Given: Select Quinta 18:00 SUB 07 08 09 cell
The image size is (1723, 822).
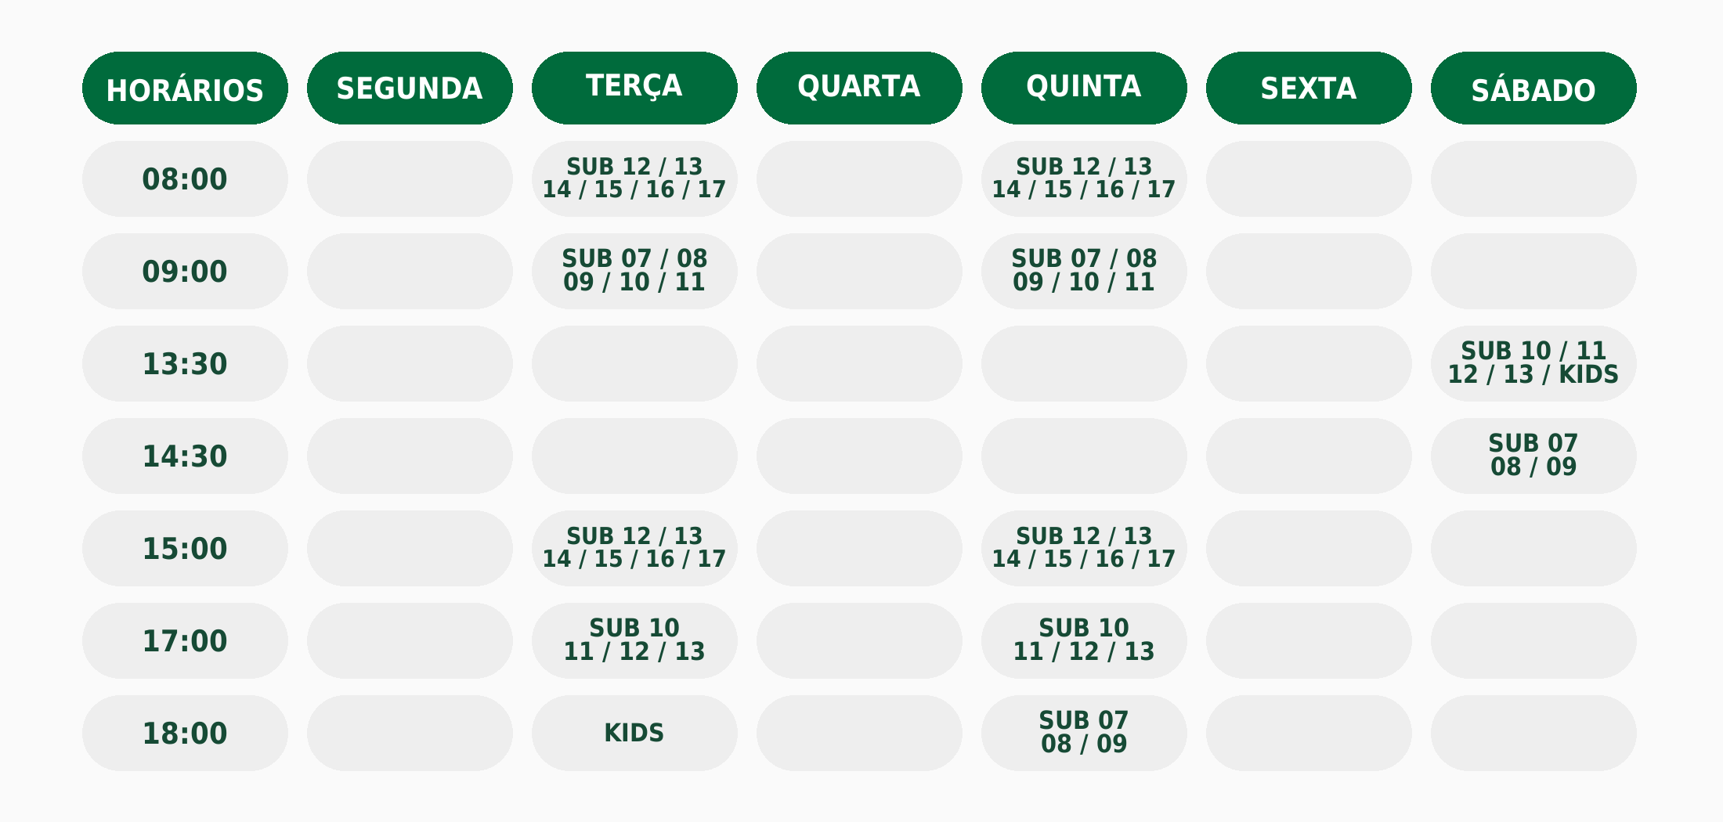Looking at the screenshot, I should click(x=1084, y=733).
